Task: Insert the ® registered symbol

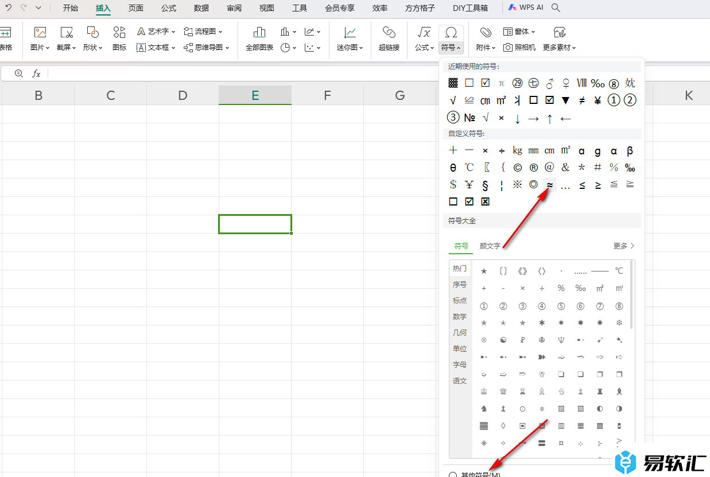Action: click(533, 168)
